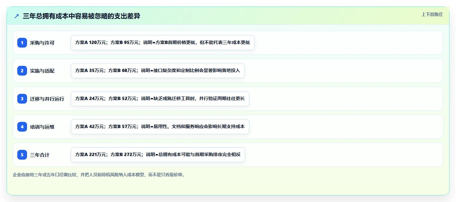Open the box with 方案A 24万元

click(x=160, y=99)
